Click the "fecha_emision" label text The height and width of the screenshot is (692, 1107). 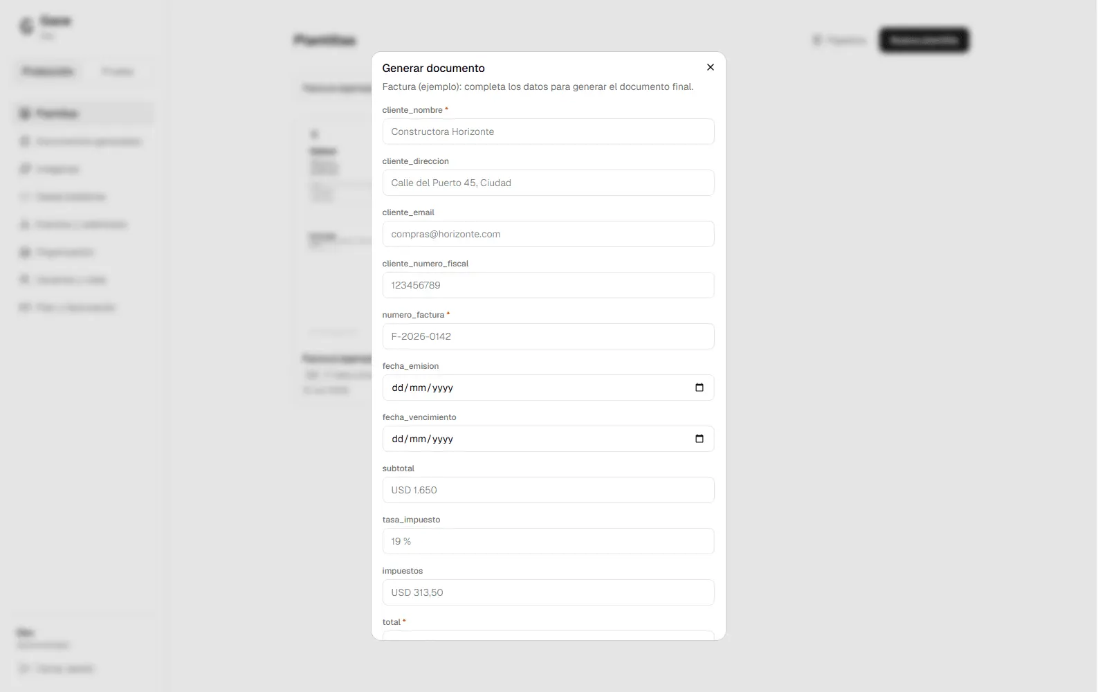pos(411,366)
